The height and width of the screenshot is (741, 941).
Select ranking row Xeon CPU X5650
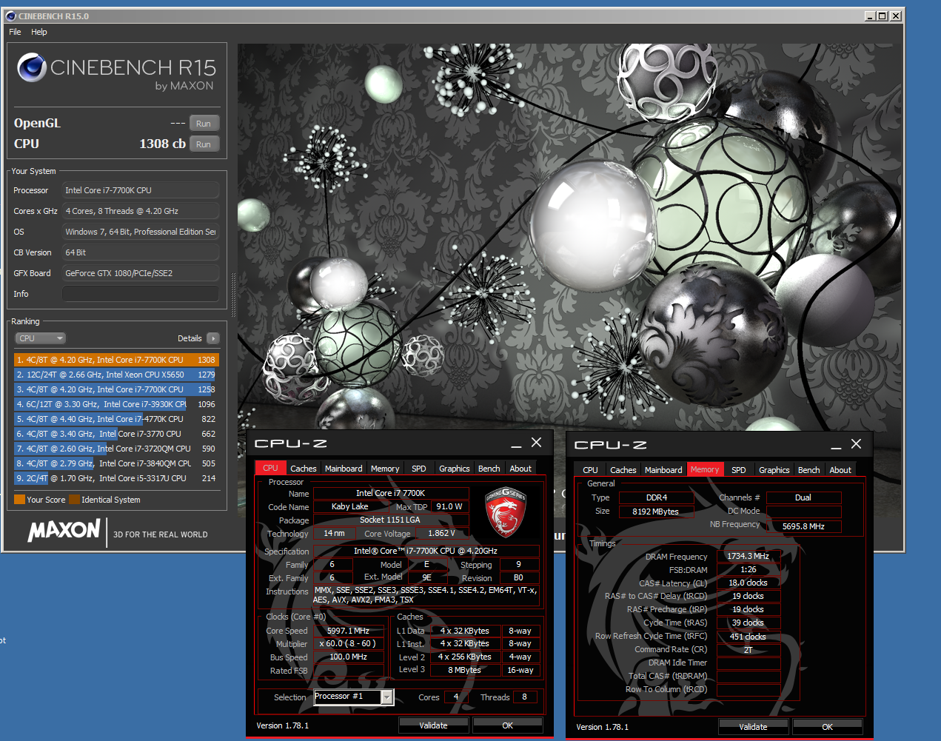116,375
